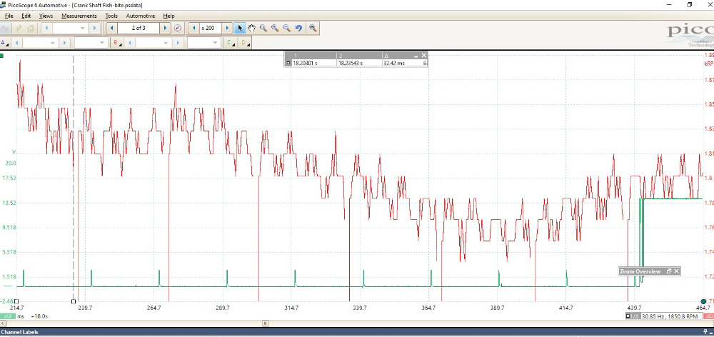Close the ruler legend box
Screen dimensions: 714x337
pyautogui.click(x=423, y=55)
